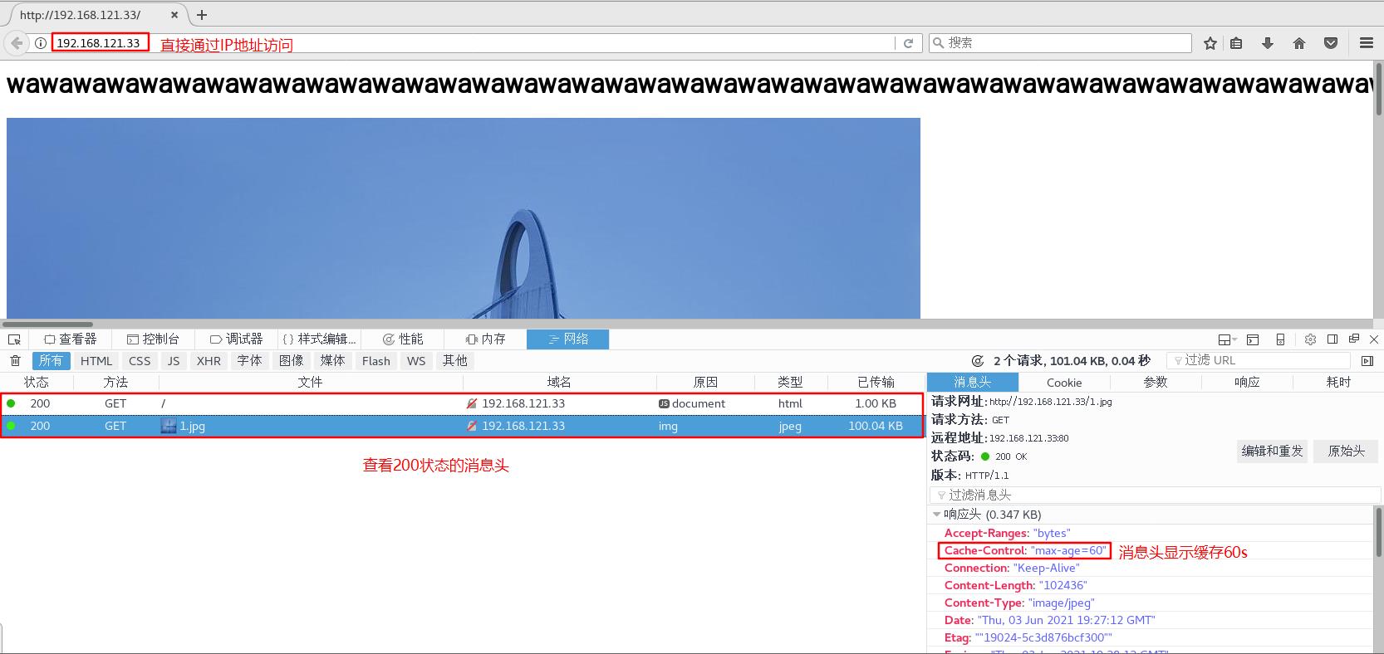Toggle the 字体 (fonts) filter
The height and width of the screenshot is (654, 1384).
(249, 361)
